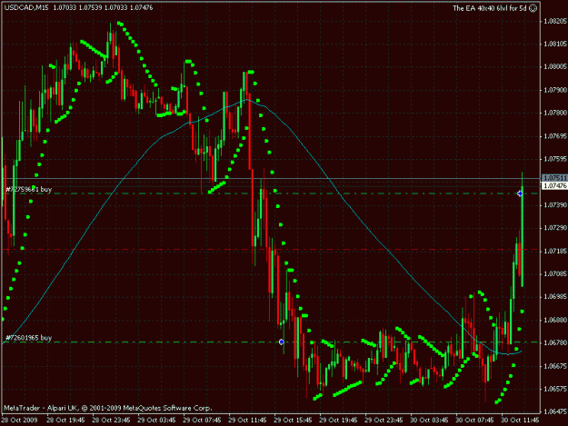Click the '28 Oct 23:45' time axis label
568x426 pixels.
(111, 420)
